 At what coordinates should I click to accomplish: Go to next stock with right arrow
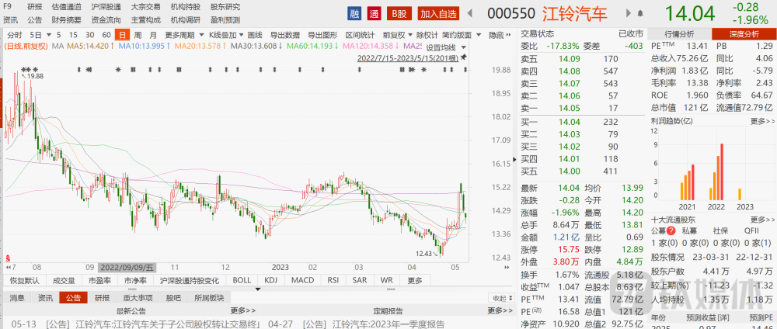tap(629, 13)
